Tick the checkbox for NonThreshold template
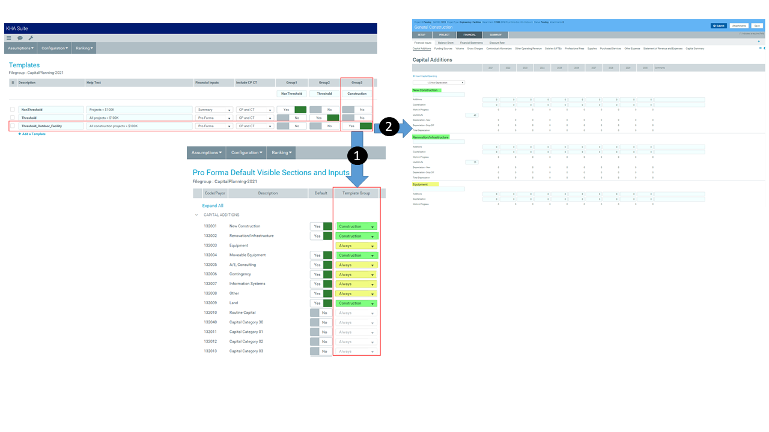The image size is (769, 432). (13, 110)
